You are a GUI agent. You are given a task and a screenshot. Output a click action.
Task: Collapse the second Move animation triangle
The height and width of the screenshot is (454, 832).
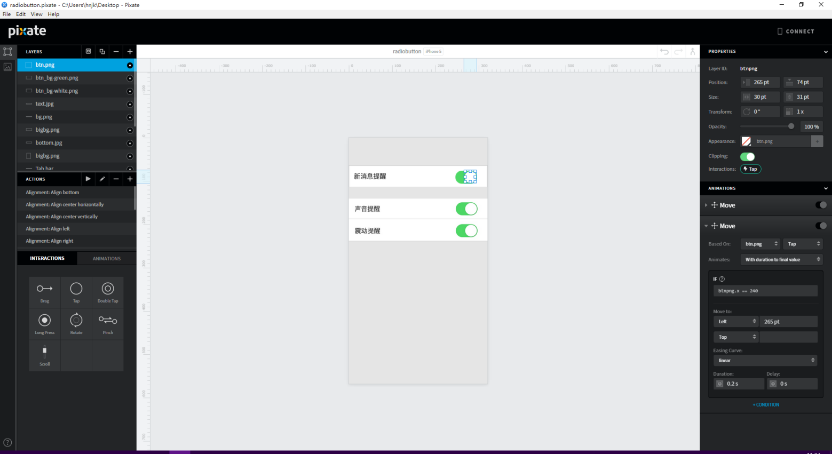click(x=706, y=226)
